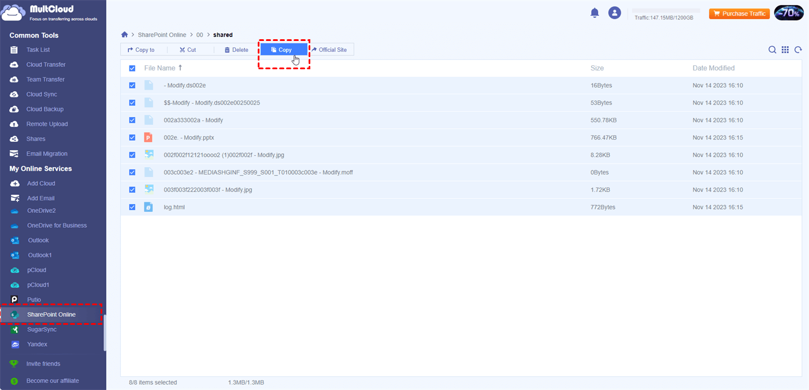Open SugarSync account in sidebar
The height and width of the screenshot is (390, 809).
[x=42, y=329]
